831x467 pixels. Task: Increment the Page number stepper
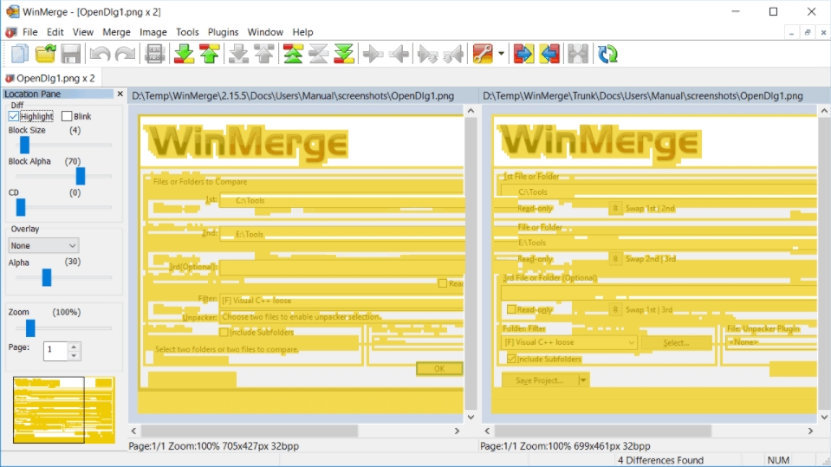coord(74,347)
